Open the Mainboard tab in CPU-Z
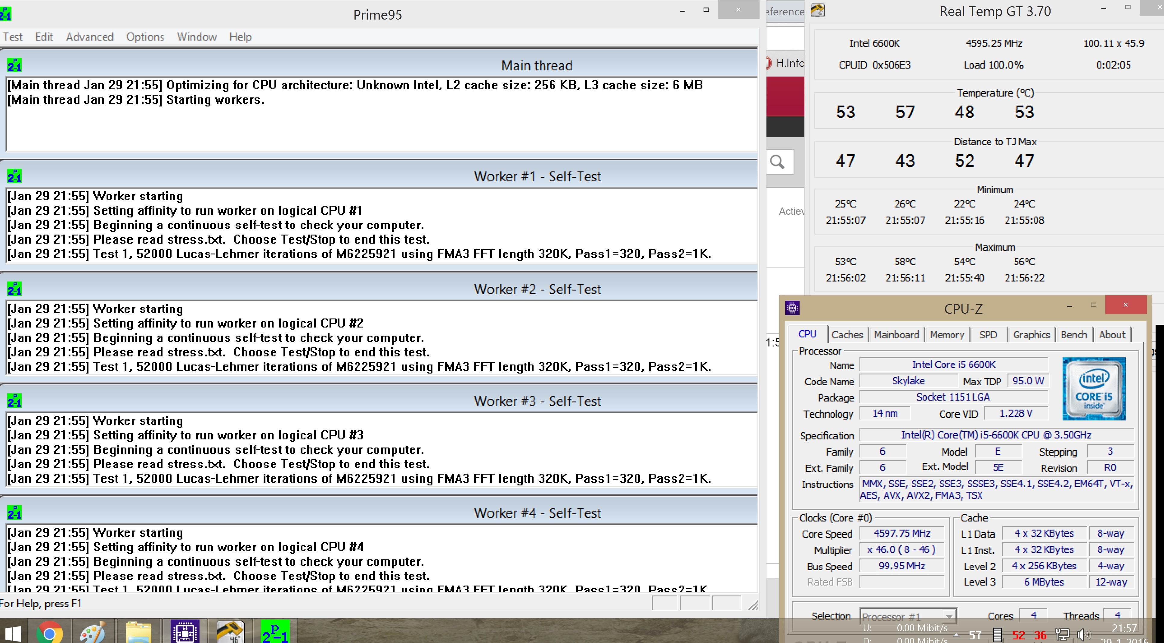 coord(896,335)
